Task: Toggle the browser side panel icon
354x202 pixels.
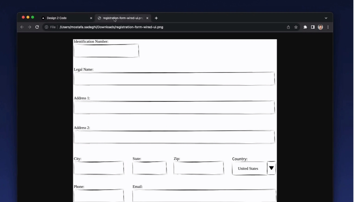Action: [313, 27]
